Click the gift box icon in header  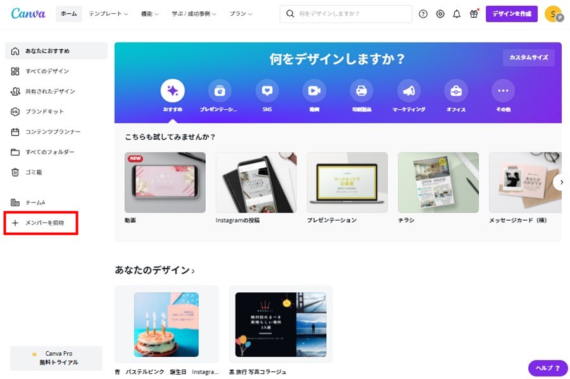pyautogui.click(x=474, y=14)
